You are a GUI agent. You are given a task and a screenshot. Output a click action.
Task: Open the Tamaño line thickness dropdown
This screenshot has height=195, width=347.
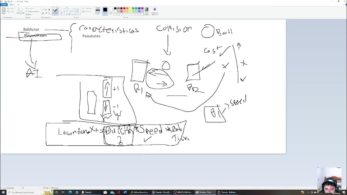click(98, 11)
